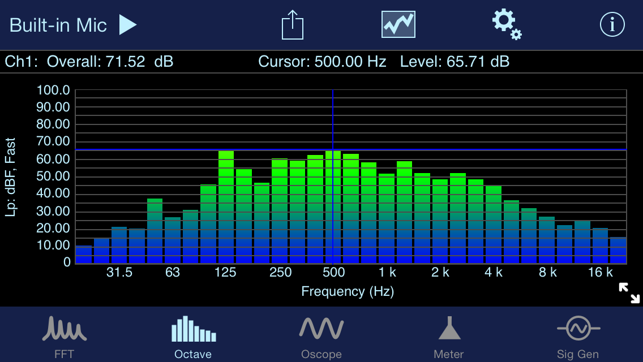Tap the 8 k frequency band bar

(547, 240)
